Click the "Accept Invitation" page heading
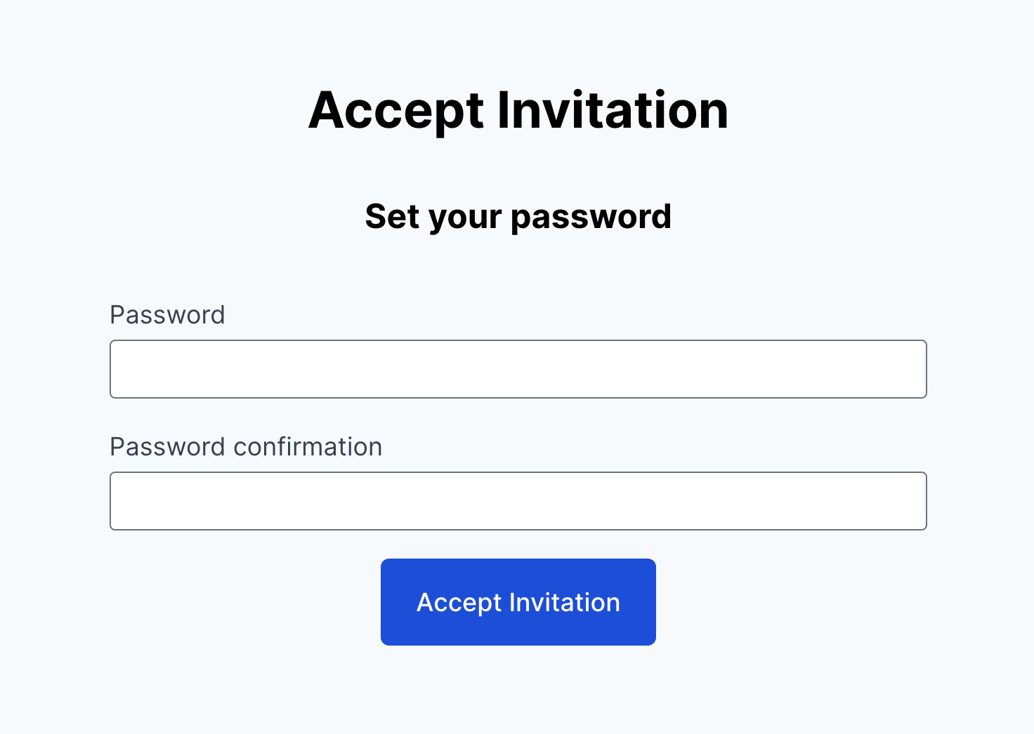The height and width of the screenshot is (734, 1034). tap(518, 110)
